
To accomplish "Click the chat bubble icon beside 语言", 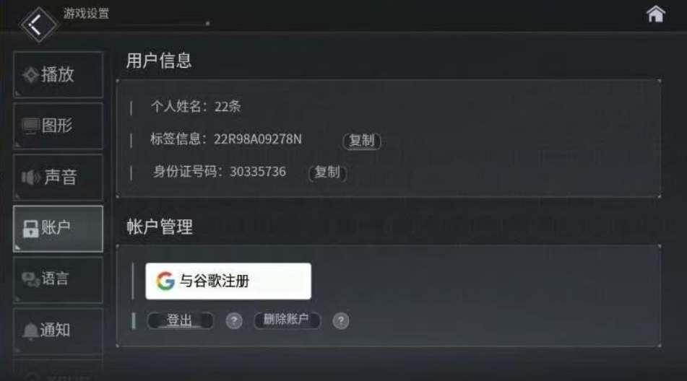I will [x=30, y=279].
